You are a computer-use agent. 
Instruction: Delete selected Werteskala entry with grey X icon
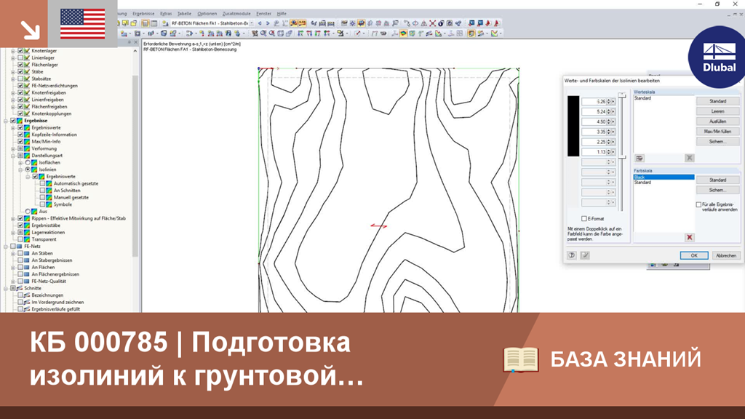pos(690,158)
